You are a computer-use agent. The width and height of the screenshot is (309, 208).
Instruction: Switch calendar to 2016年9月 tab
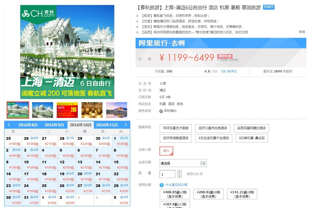click(54, 125)
